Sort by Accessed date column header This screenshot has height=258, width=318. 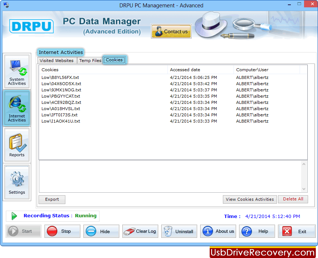(x=200, y=70)
